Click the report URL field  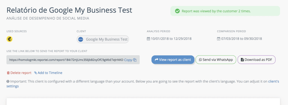point(73,60)
